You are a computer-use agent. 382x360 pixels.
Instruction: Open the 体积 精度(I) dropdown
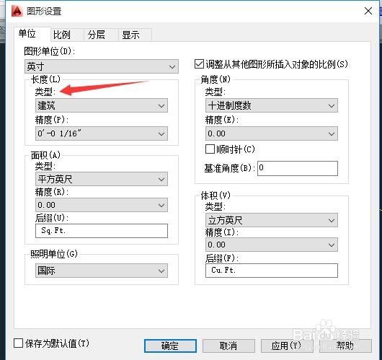coord(272,245)
